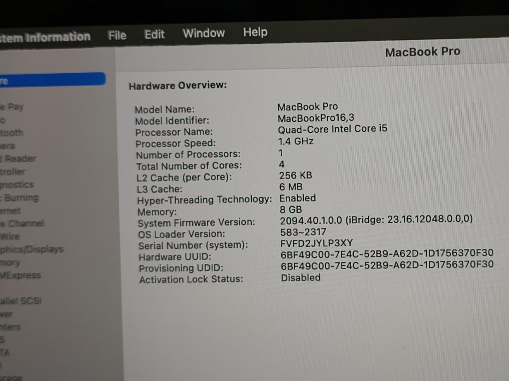The width and height of the screenshot is (509, 381).
Task: Click the serial number value FVFD2JYLP3XY
Action: [x=316, y=243]
